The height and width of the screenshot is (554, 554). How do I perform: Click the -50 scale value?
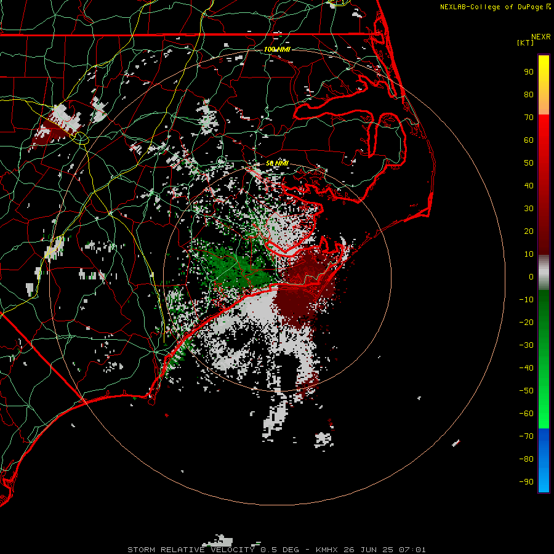526,391
